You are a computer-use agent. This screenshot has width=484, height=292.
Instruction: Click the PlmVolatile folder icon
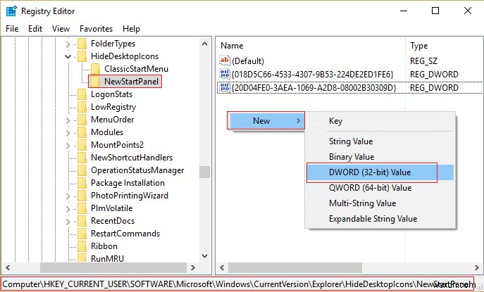pyautogui.click(x=82, y=208)
